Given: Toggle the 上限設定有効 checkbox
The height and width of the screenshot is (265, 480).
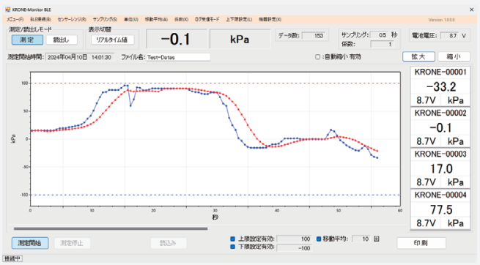Looking at the screenshot, I should tap(232, 239).
